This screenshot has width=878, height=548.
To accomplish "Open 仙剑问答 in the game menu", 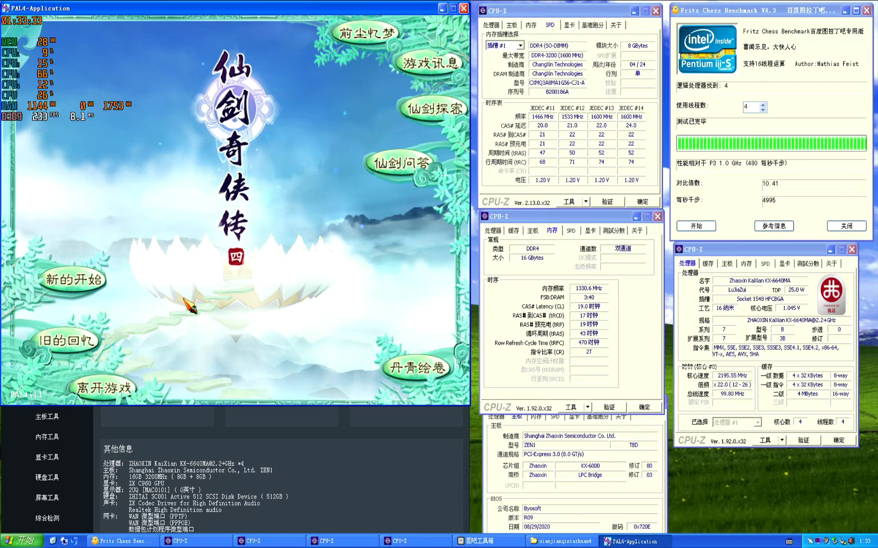I will point(401,163).
